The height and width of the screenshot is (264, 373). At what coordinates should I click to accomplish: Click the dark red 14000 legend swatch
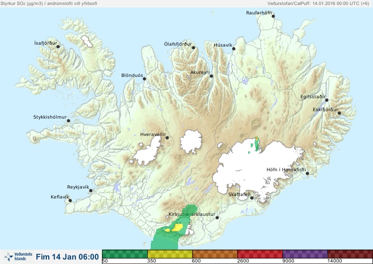[350, 254]
